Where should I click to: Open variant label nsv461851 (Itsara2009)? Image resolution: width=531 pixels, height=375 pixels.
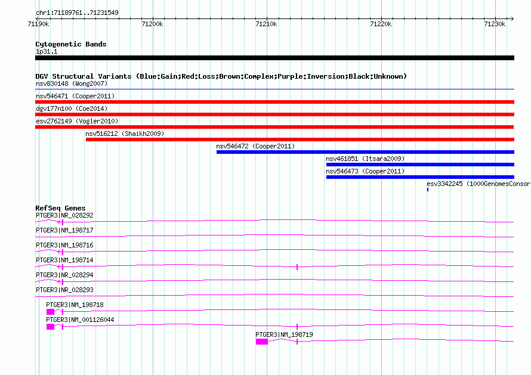[365, 159]
